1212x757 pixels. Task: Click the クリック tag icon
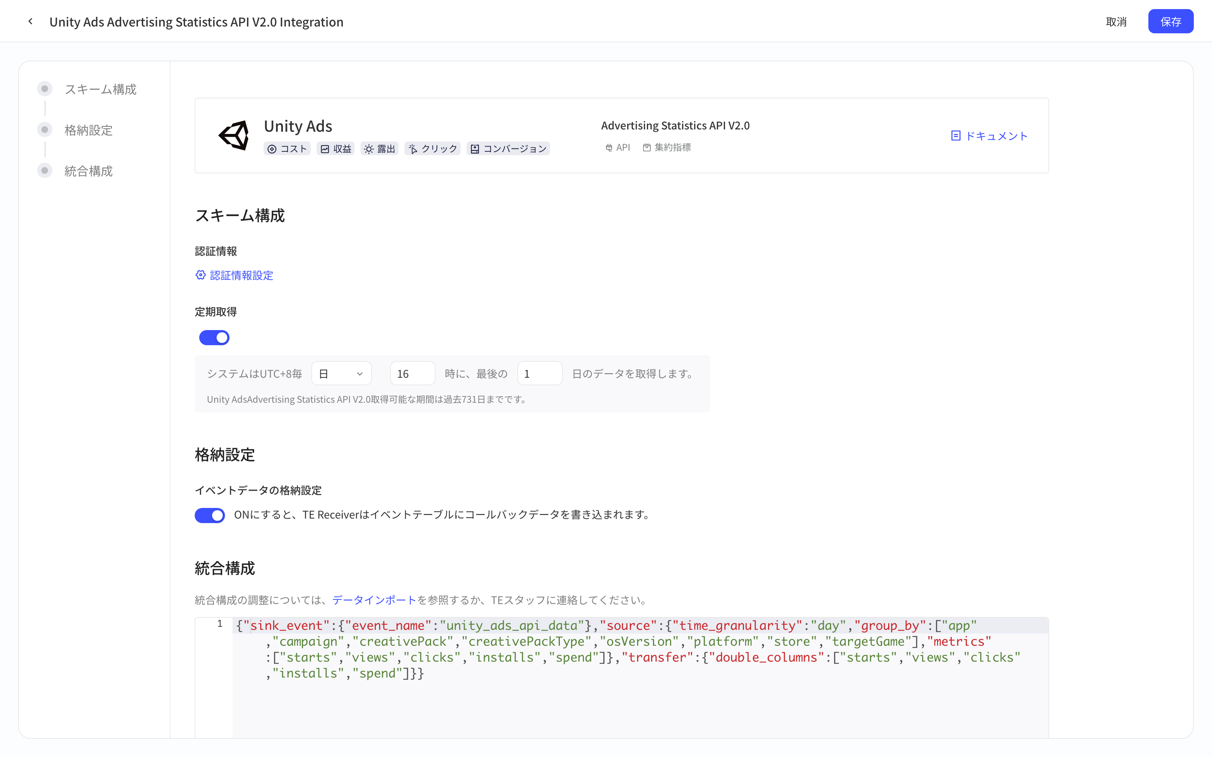[x=413, y=149]
